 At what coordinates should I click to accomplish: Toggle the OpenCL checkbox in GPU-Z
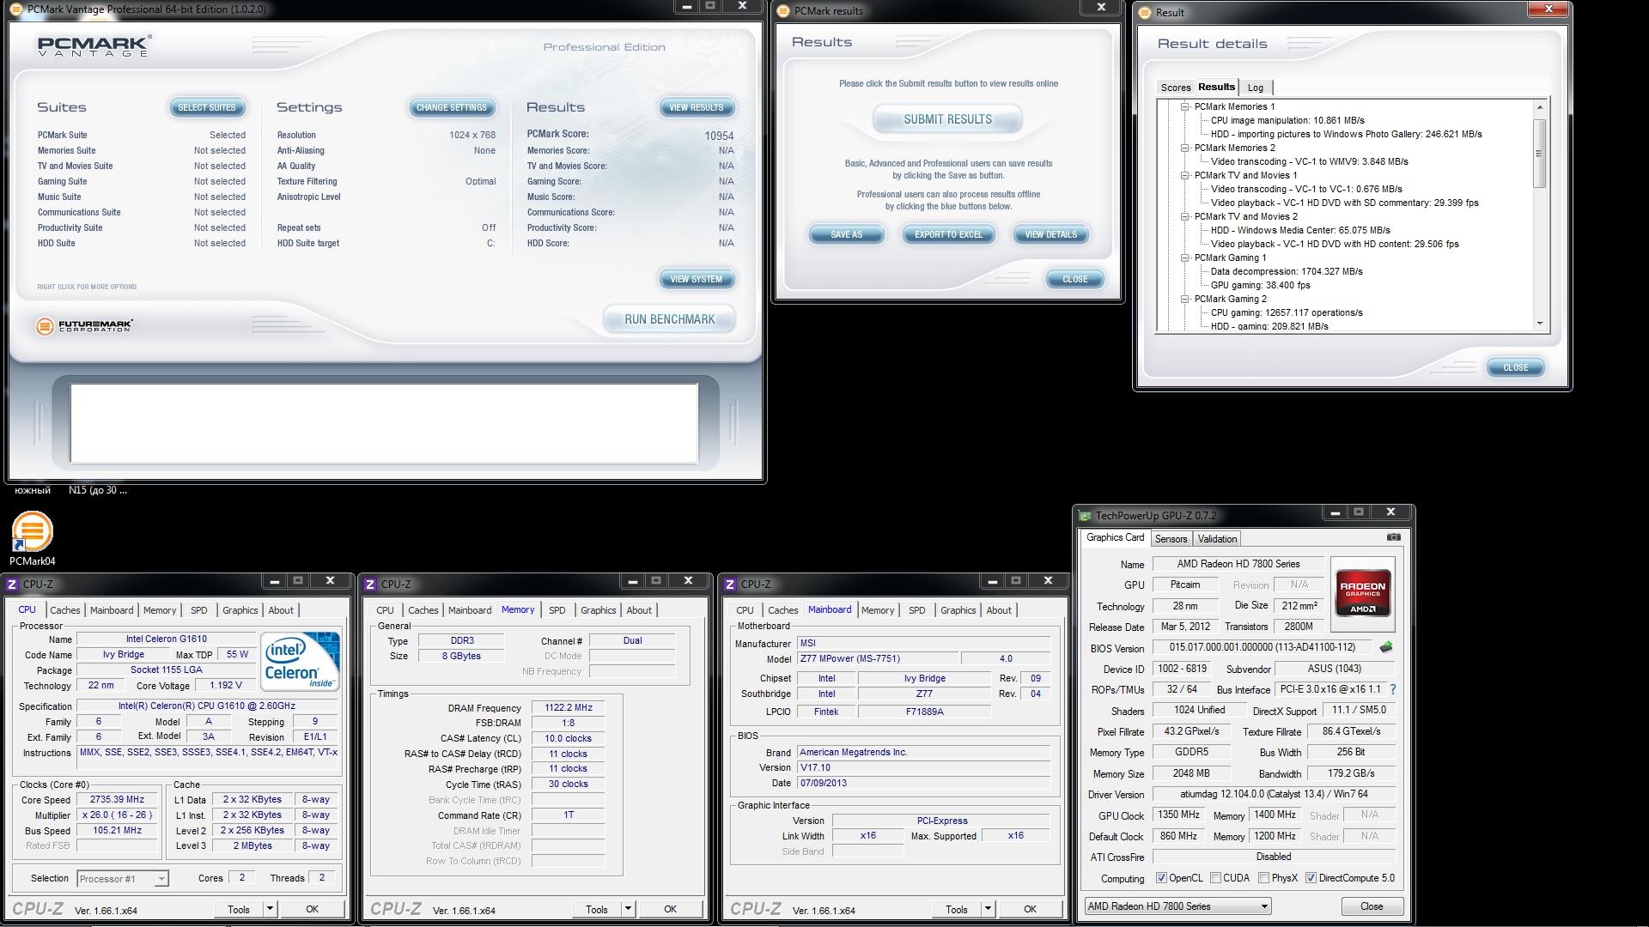(1161, 878)
